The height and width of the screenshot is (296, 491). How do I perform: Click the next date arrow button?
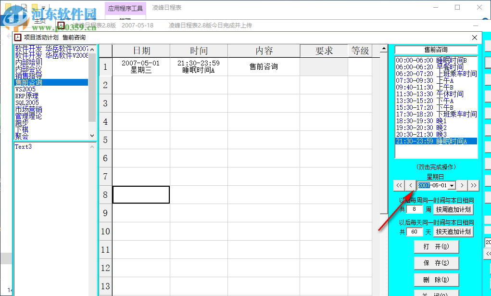[x=462, y=185]
